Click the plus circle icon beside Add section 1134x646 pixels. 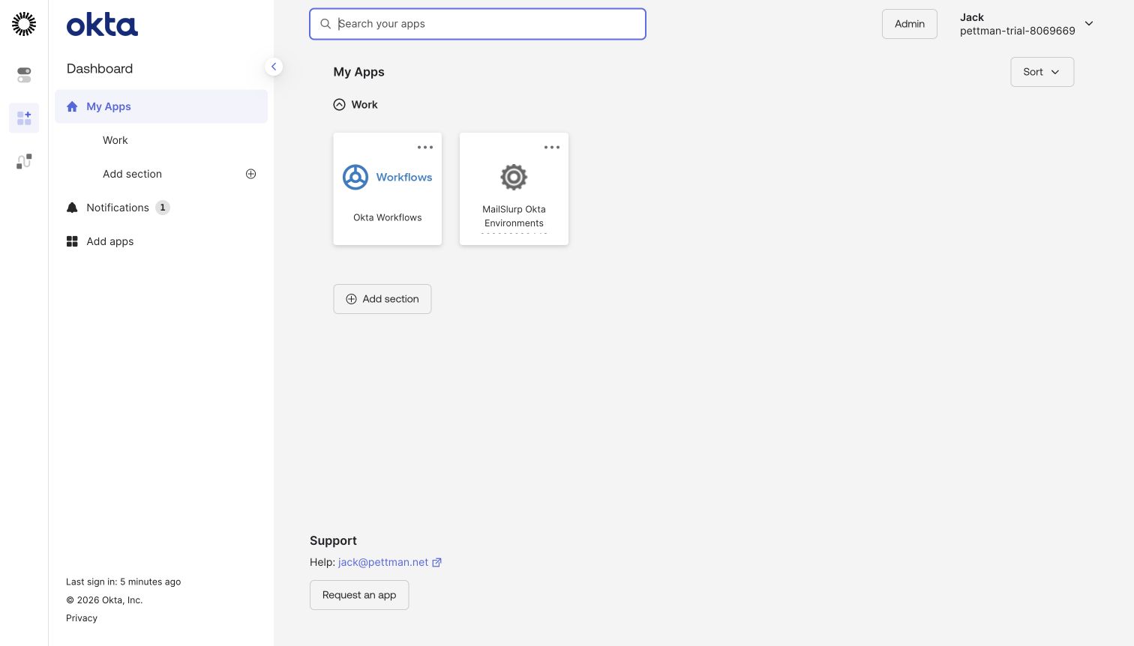point(251,174)
